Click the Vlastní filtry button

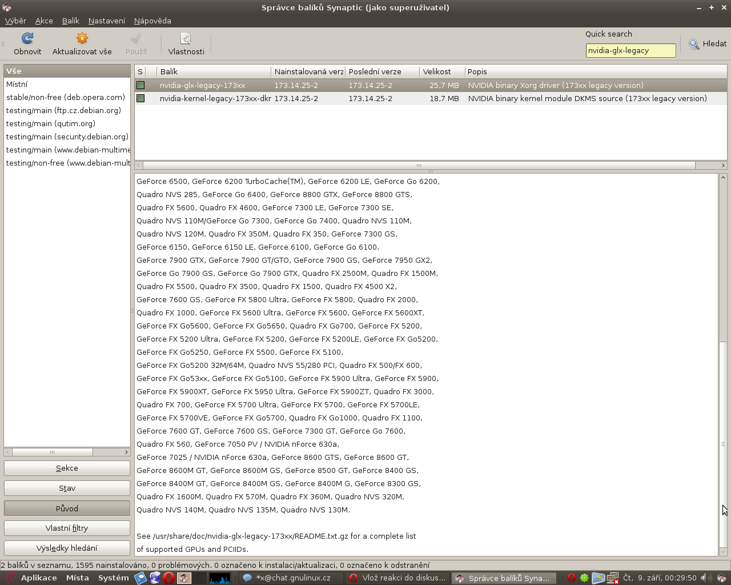click(x=67, y=528)
